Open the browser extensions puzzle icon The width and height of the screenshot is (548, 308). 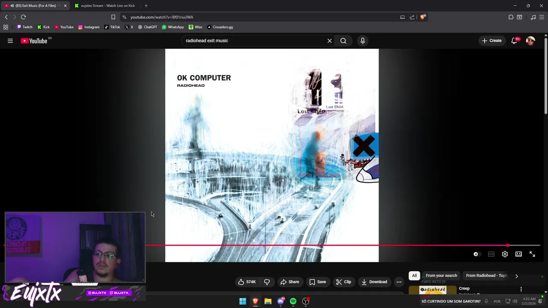[x=511, y=17]
